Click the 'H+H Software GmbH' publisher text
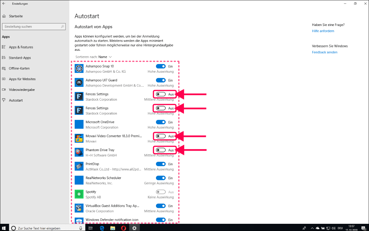Viewport: 369px width, 231px height. pos(101,155)
